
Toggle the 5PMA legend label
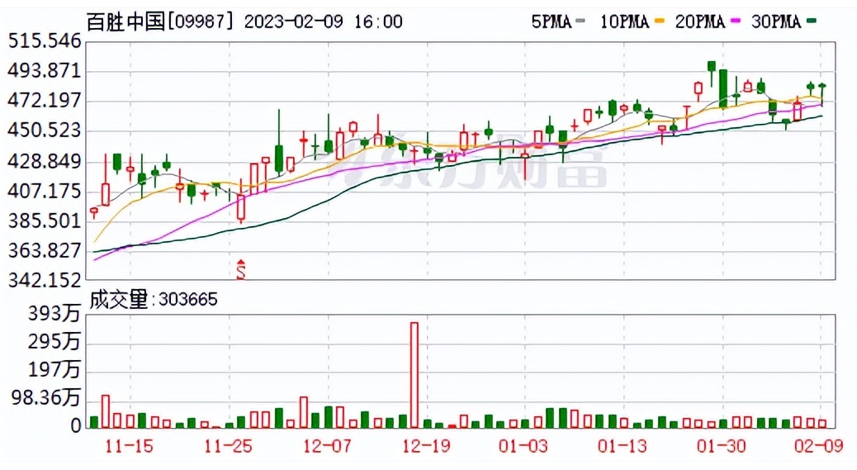551,22
